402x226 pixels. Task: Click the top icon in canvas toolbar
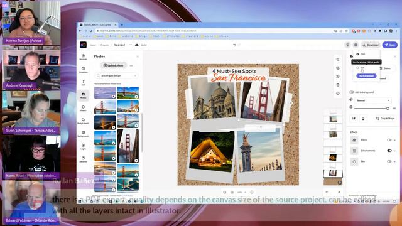click(338, 60)
